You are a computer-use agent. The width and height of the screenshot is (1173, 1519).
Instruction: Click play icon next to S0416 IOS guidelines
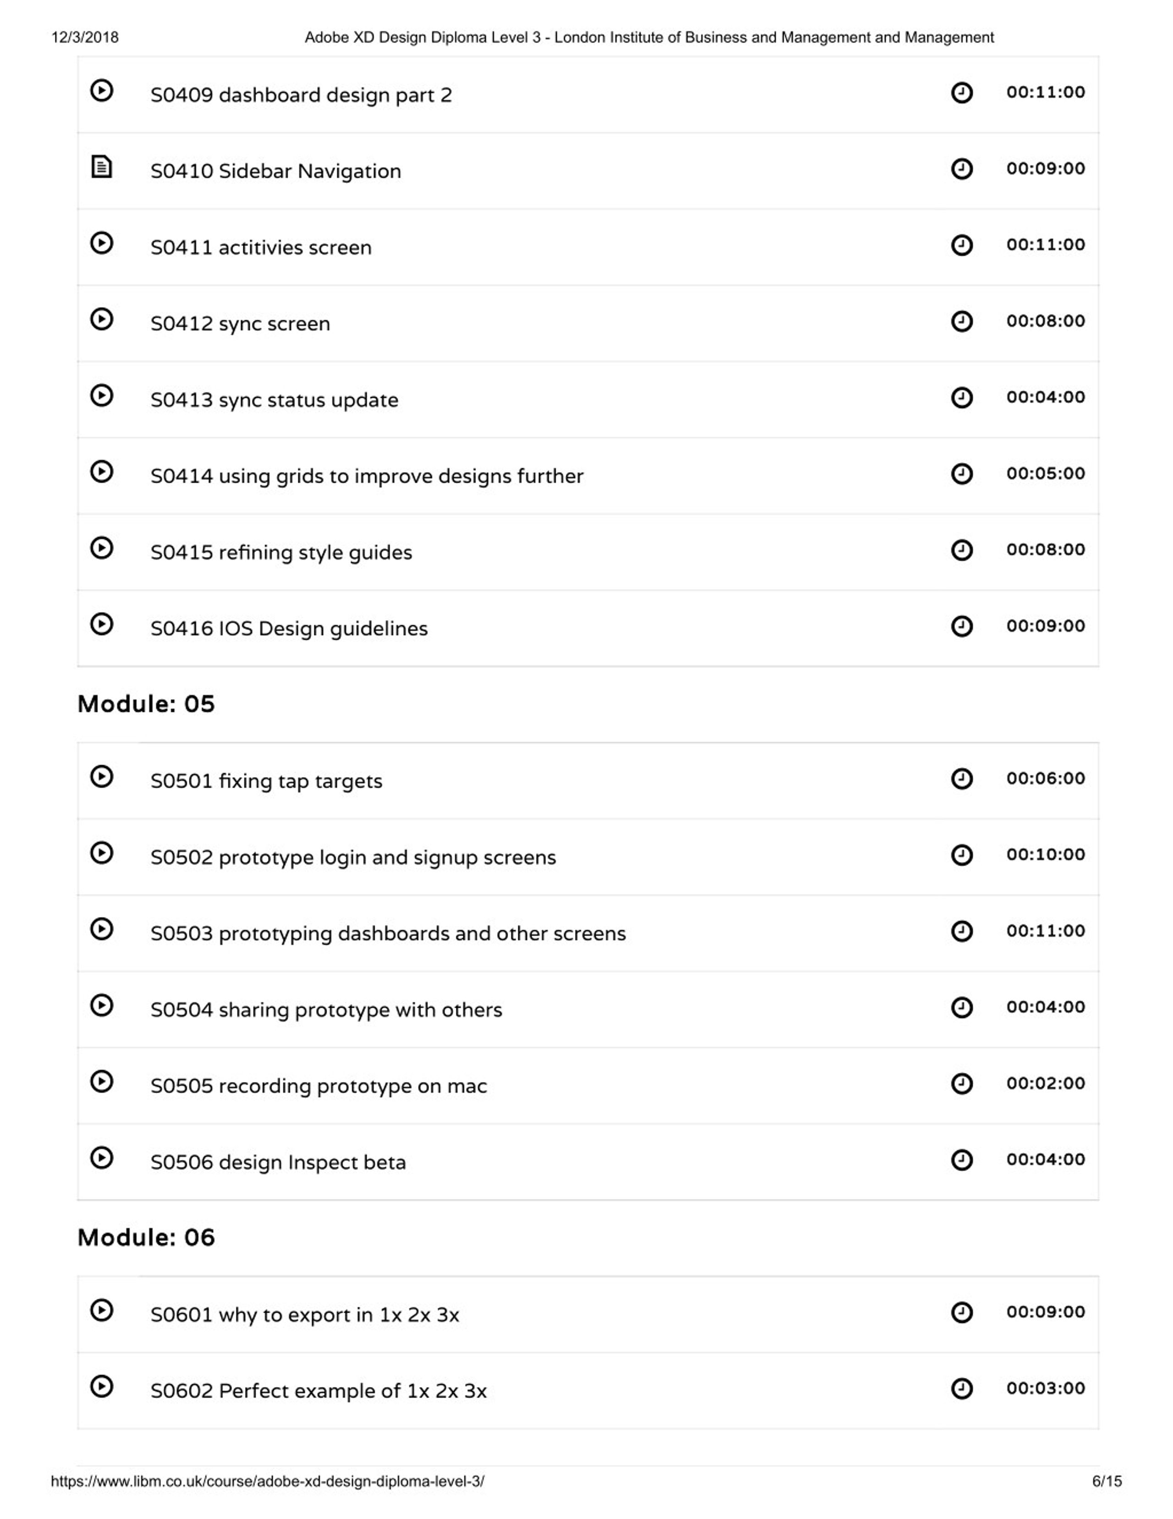101,624
